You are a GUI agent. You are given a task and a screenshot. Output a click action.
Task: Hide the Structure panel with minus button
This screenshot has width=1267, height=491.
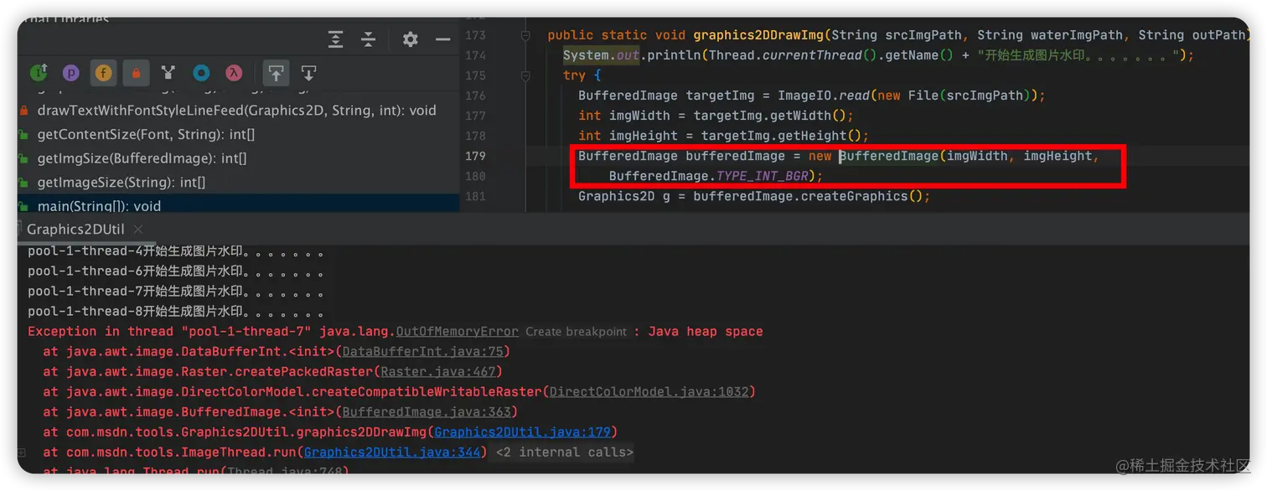[442, 39]
